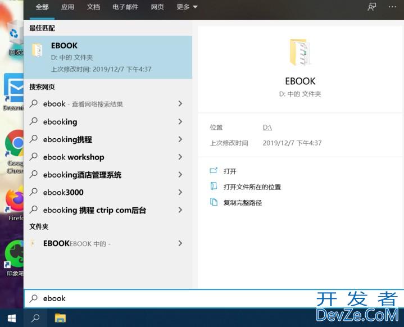Click 打开 to open the folder
Image resolution: width=404 pixels, height=327 pixels.
[230, 171]
